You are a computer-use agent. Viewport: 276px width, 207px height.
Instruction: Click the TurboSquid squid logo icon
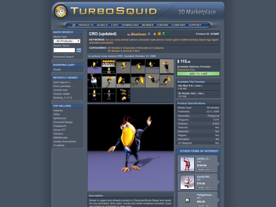coord(60,11)
